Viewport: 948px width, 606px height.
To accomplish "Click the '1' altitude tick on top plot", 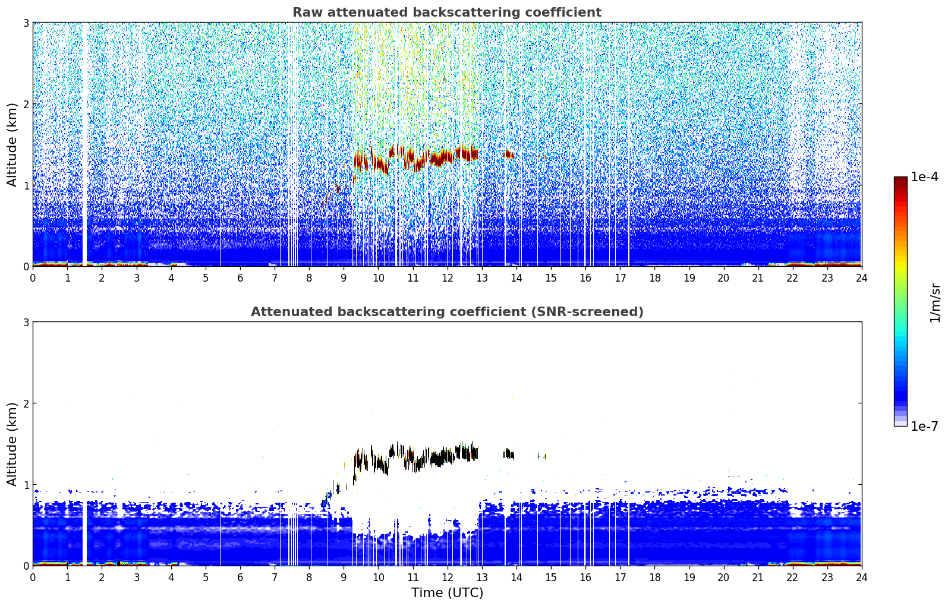I will [26, 185].
